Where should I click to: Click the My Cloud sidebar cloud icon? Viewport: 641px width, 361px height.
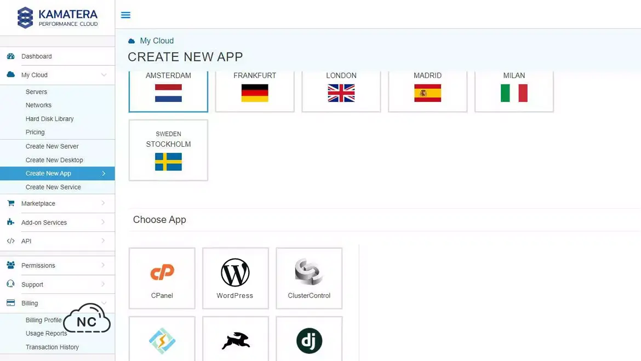tap(11, 75)
